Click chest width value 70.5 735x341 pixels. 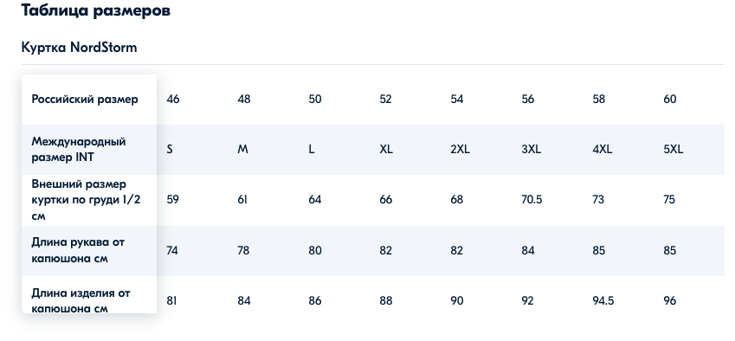point(532,200)
